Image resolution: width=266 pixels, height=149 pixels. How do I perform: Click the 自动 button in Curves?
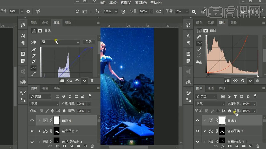pyautogui.click(x=88, y=42)
